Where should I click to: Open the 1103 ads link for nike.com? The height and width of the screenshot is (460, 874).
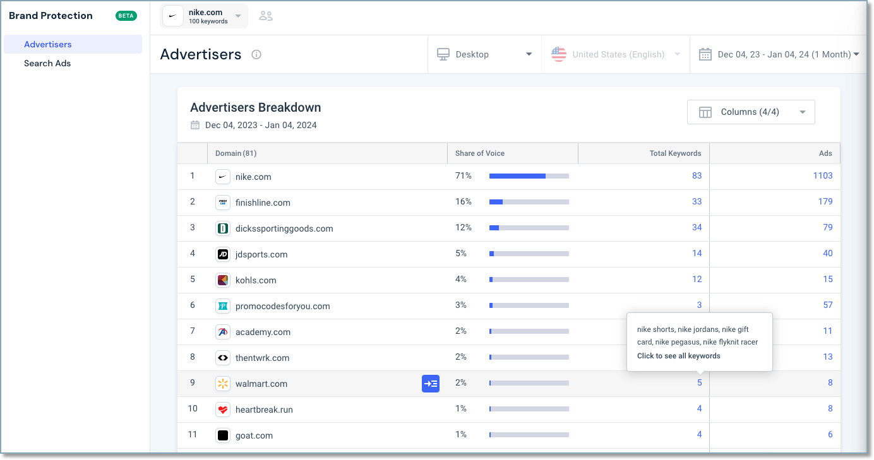(823, 175)
